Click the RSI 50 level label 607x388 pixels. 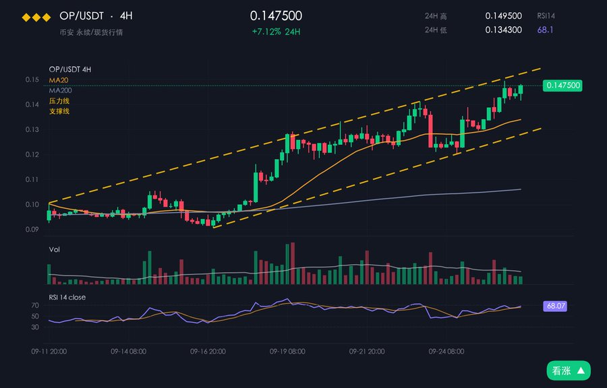pyautogui.click(x=35, y=317)
